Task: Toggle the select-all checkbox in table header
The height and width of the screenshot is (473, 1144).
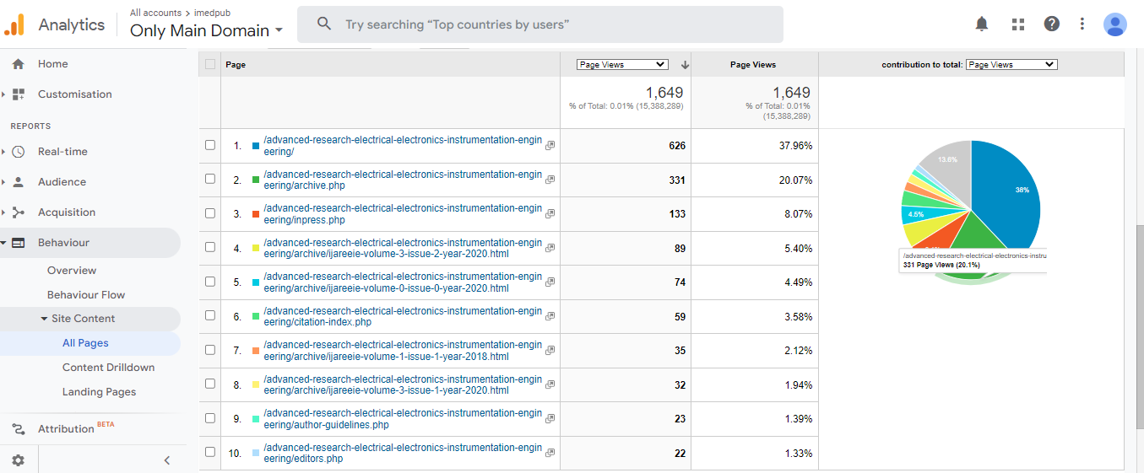Action: tap(210, 64)
